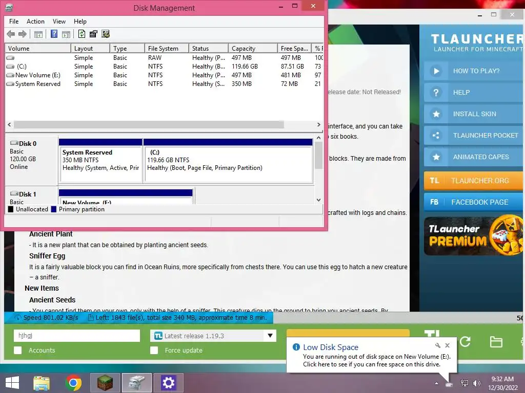Screen dimensions: 525x393
Task: Click the Settings list toolbar icon with checkmark
Action: (106, 34)
